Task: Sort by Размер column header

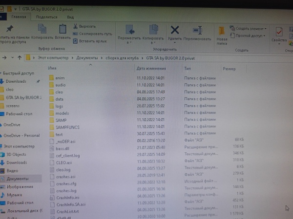Action: 229,69
